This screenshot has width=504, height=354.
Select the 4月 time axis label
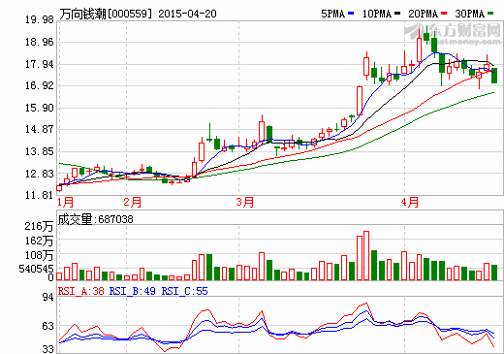[410, 203]
